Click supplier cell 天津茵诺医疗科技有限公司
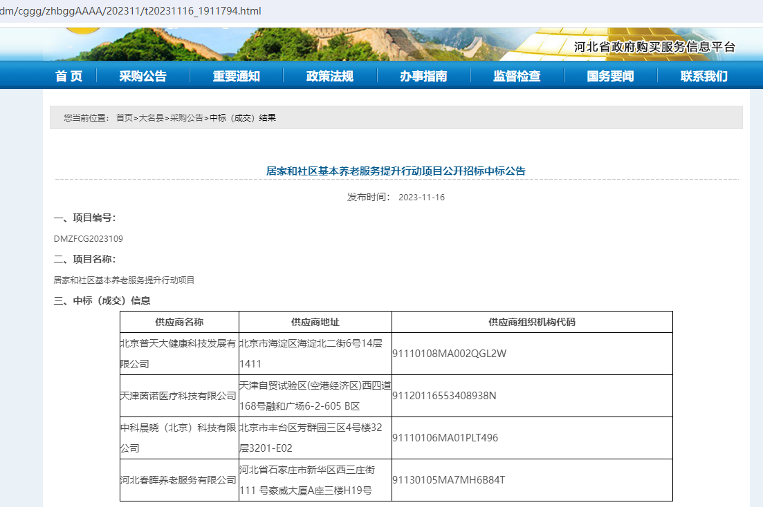Screen dimensions: 763x507 [180, 396]
